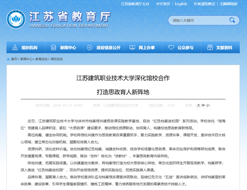The width and height of the screenshot is (247, 190).
Task: Click the paragraph starting 品牌共育
Action: [123, 180]
